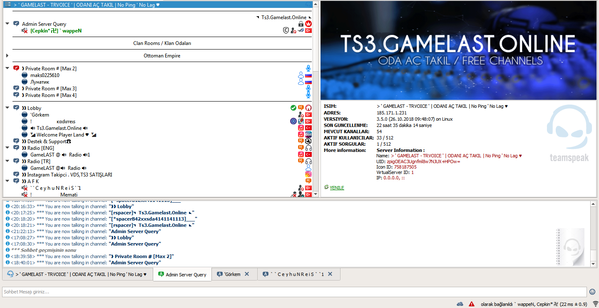The width and height of the screenshot is (599, 308).
Task: Click the server icon in the tree header
Action: (7, 5)
